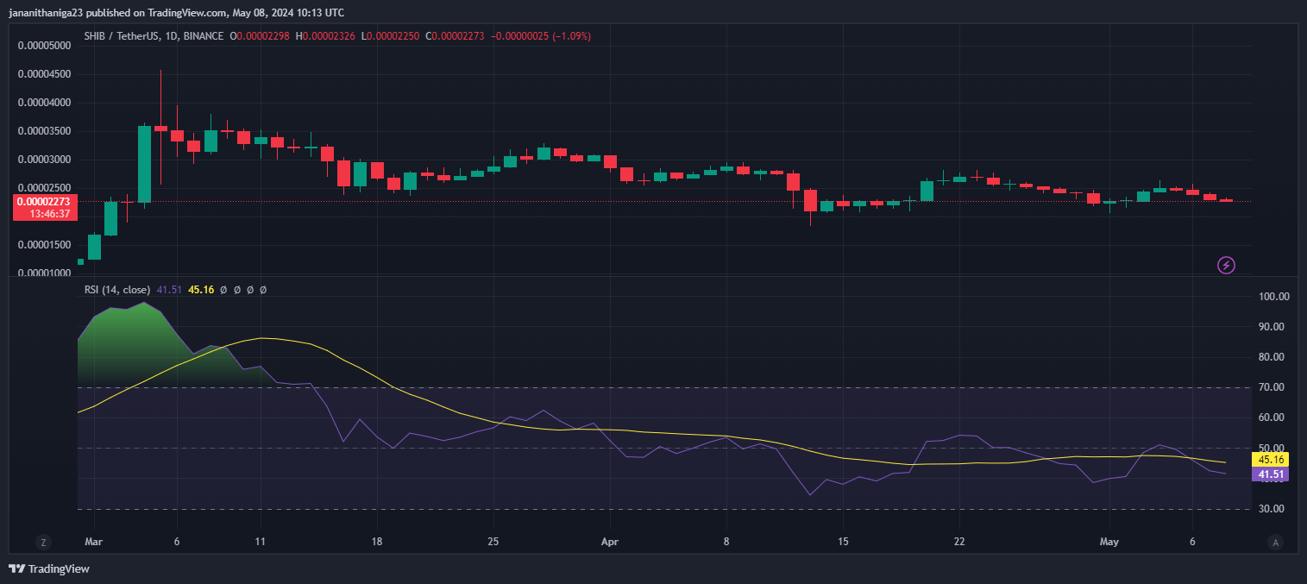Click the 0.00001000 price axis label
1307x584 pixels.
45,273
